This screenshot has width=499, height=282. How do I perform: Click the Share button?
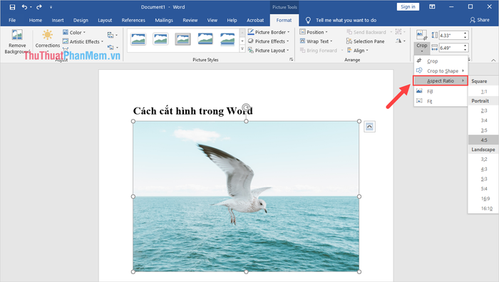click(480, 20)
